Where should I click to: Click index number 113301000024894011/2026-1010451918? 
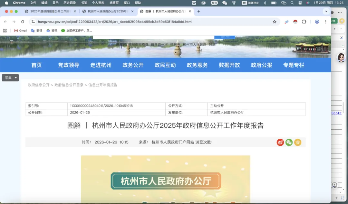[101, 106]
